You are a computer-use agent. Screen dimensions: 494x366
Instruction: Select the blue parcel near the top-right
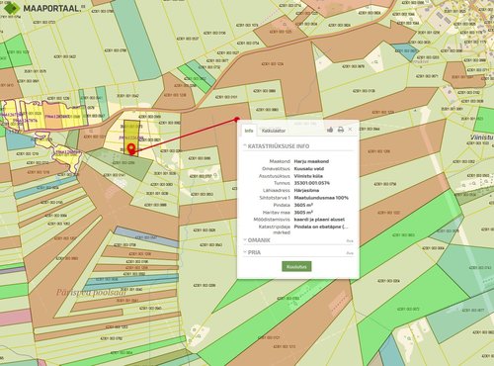pos(407,52)
